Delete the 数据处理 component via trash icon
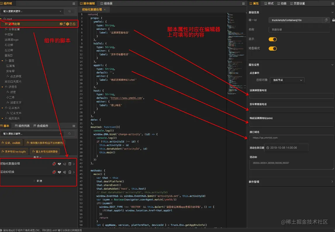The width and height of the screenshot is (335, 232). tap(71, 24)
